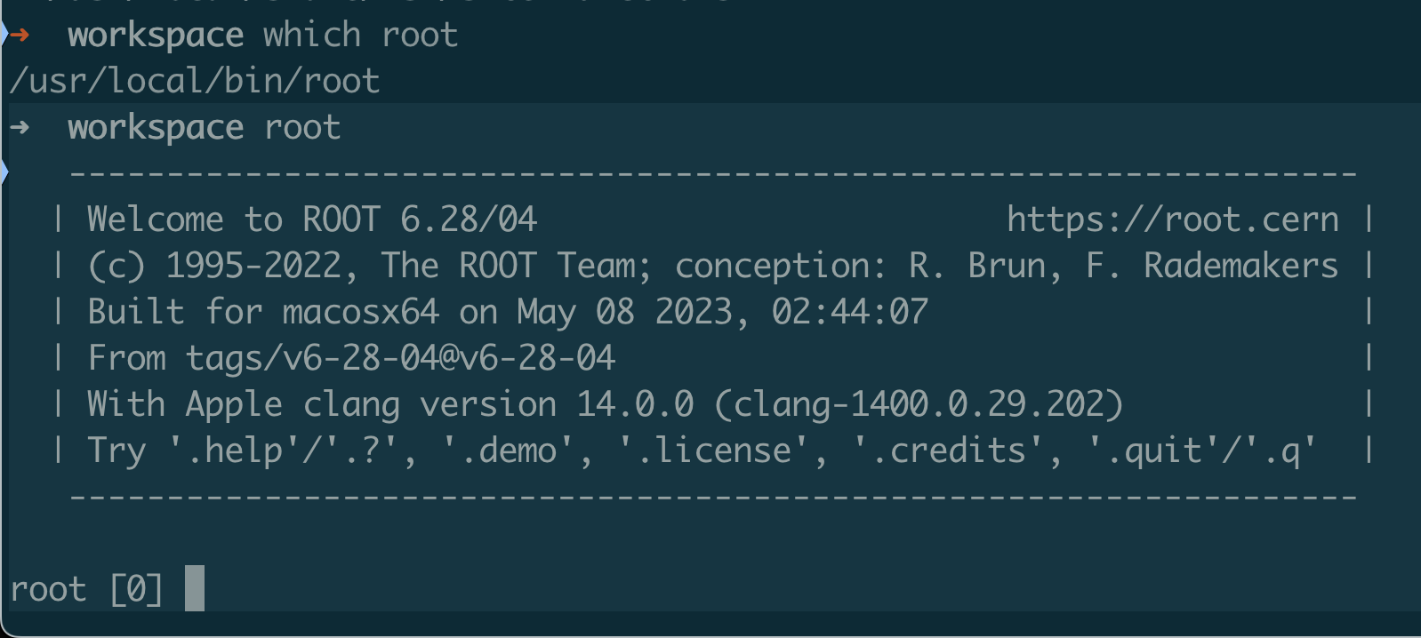Click the orange prompt arrow before 'which root'
This screenshot has width=1421, height=638.
(20, 36)
